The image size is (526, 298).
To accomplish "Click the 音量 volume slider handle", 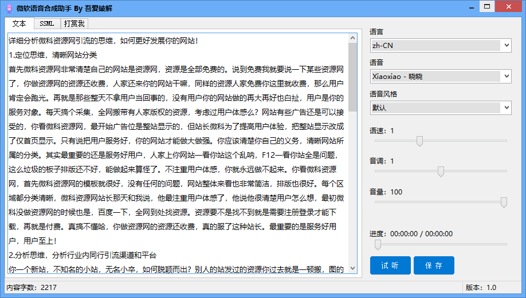I will [504, 202].
